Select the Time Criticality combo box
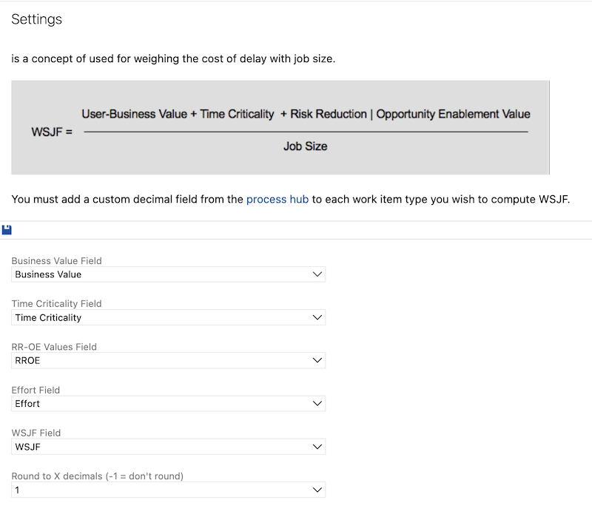The height and width of the screenshot is (517, 592). [166, 317]
